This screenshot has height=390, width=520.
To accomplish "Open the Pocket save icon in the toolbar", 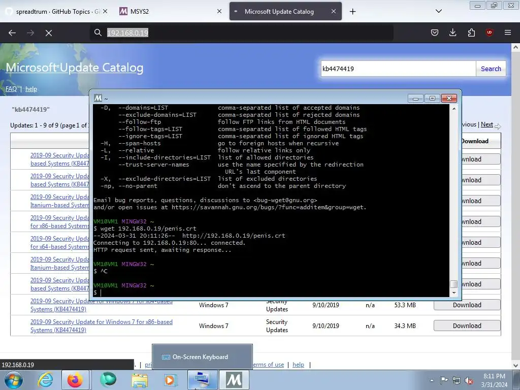I will coord(435,32).
